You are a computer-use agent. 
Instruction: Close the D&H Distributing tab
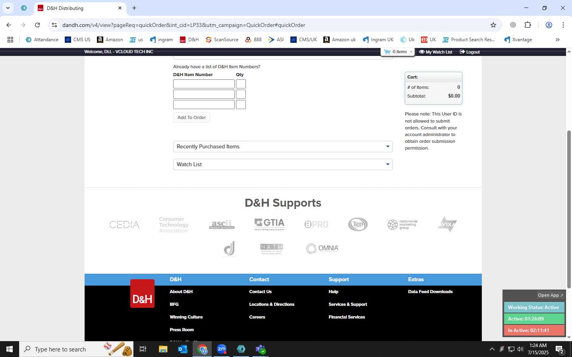click(120, 8)
